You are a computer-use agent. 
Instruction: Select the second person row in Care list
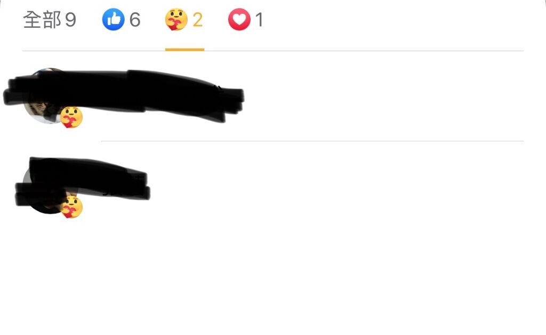[x=273, y=186]
